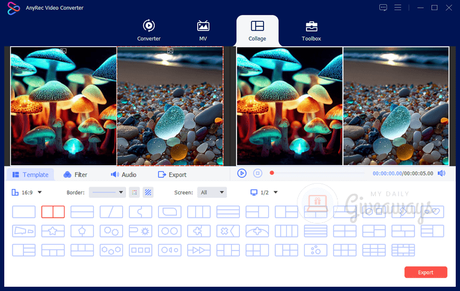This screenshot has height=291, width=460.
Task: Mute the preview volume speaker icon
Action: (x=441, y=173)
